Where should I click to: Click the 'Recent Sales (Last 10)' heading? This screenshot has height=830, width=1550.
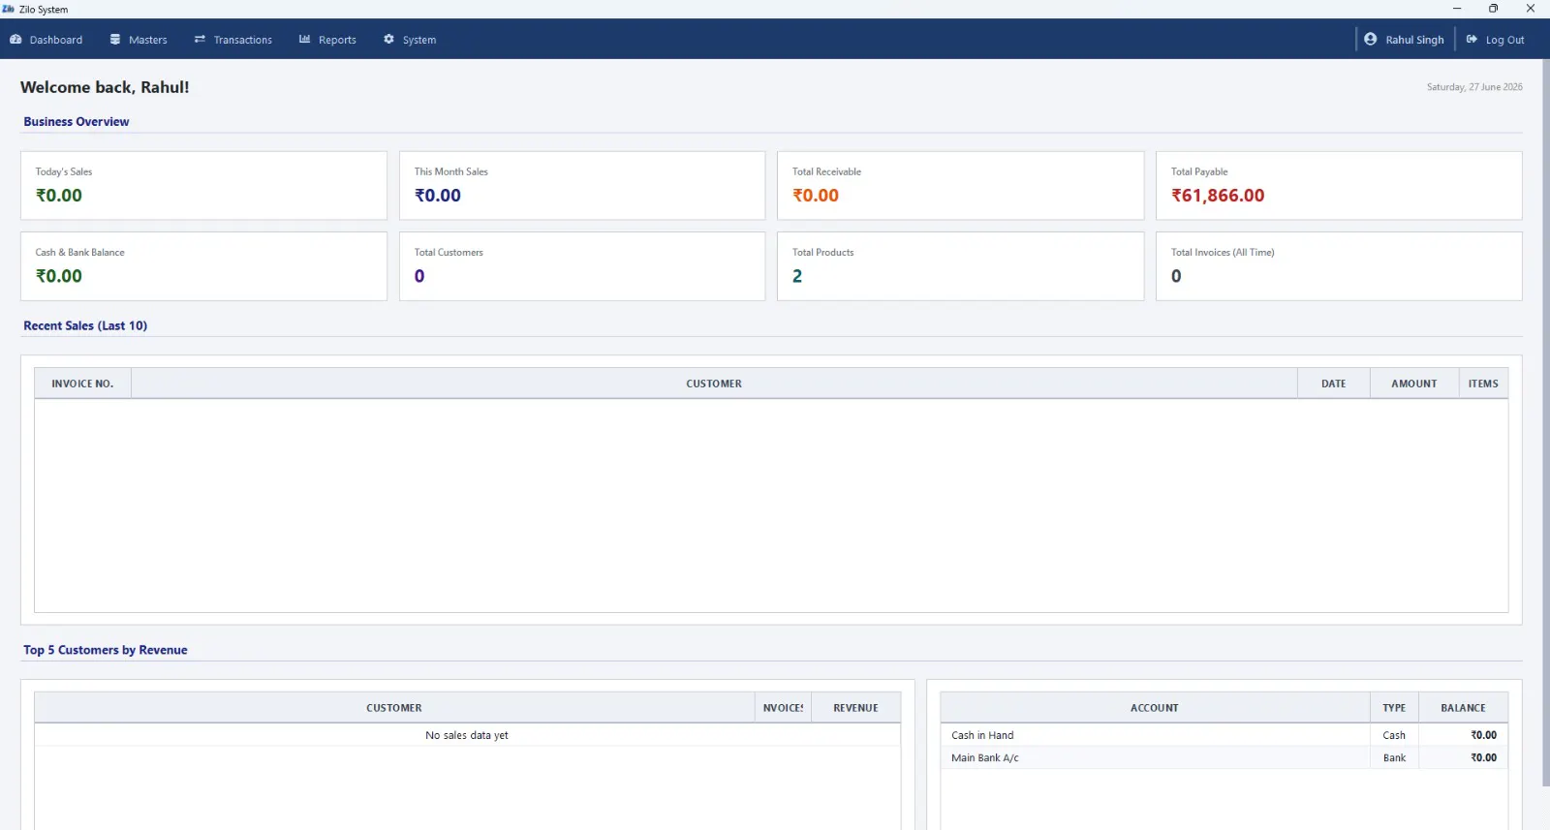pos(85,325)
